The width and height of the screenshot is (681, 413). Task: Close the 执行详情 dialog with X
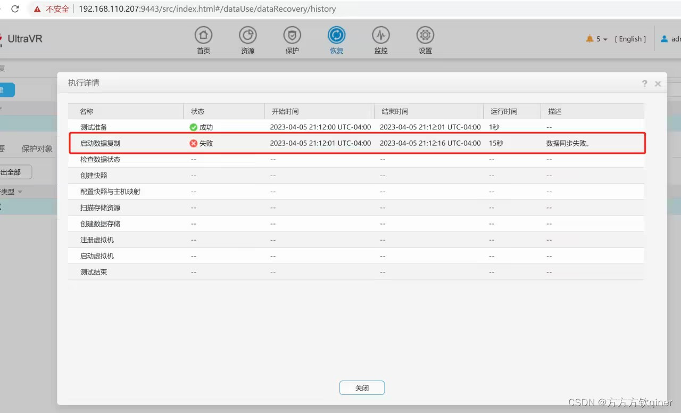[x=658, y=84]
